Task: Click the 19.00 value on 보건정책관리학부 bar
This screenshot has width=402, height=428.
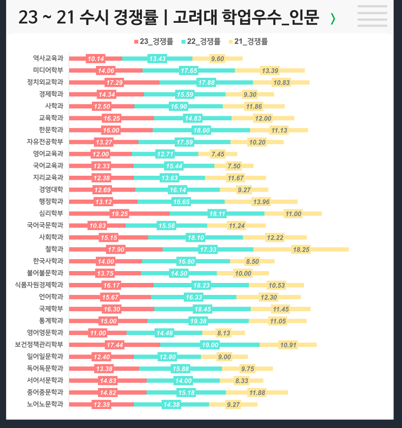Action: (210, 345)
